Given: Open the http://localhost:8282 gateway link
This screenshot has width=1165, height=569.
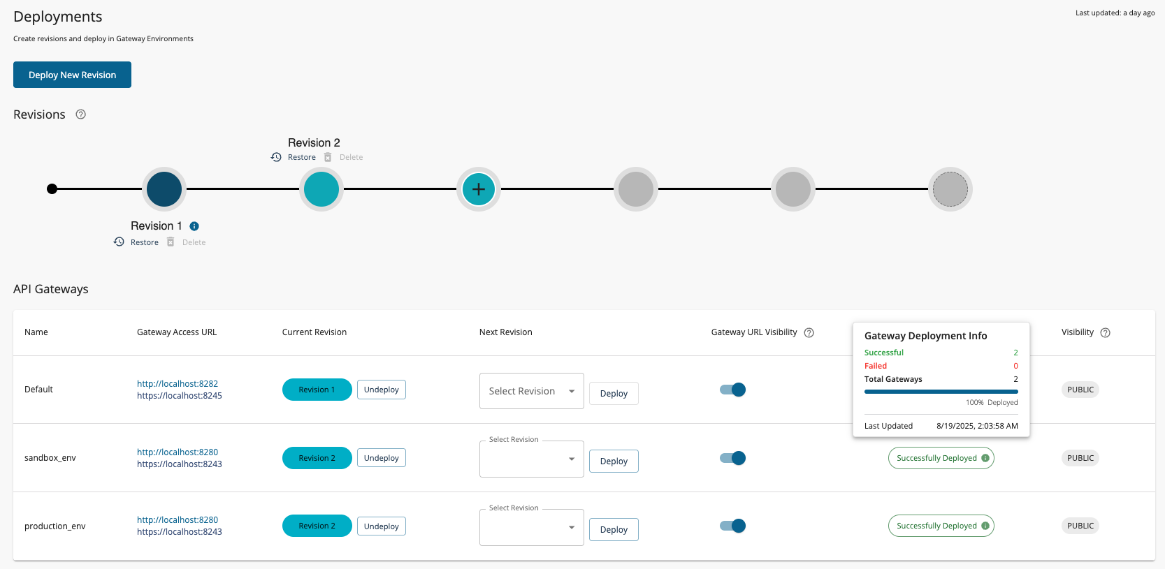Looking at the screenshot, I should click(178, 384).
